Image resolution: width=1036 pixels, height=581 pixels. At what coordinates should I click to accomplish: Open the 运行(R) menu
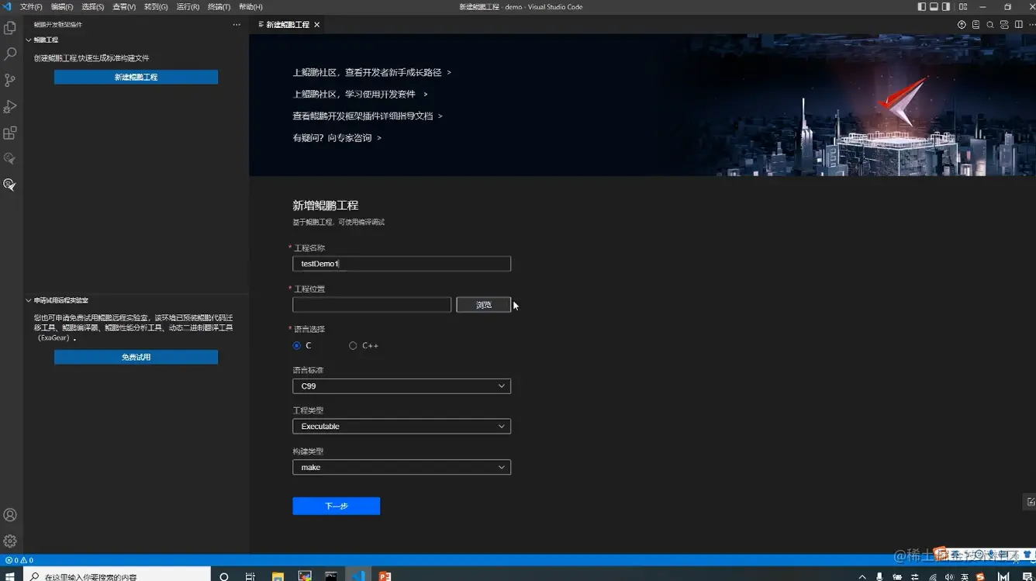pyautogui.click(x=188, y=7)
